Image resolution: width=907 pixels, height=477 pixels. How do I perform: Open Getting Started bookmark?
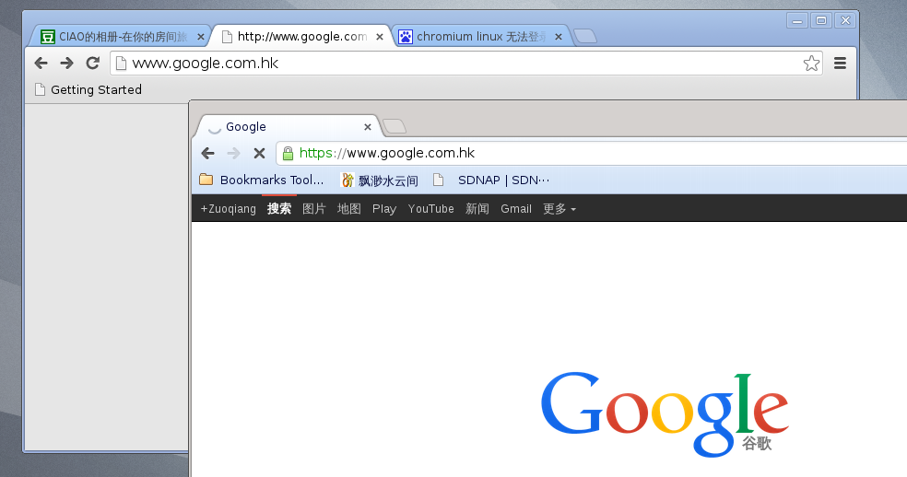(x=88, y=89)
